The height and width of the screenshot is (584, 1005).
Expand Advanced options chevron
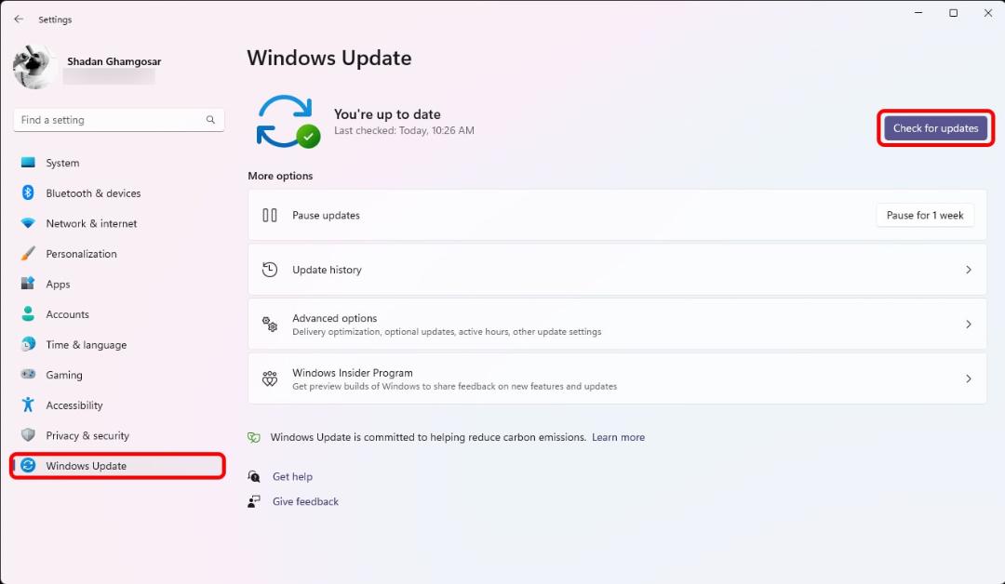(969, 324)
